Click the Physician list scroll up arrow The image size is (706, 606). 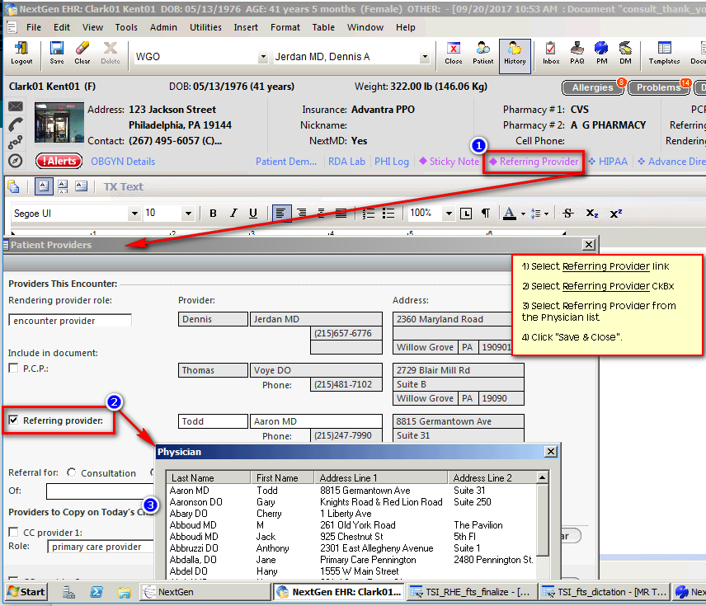[x=543, y=477]
